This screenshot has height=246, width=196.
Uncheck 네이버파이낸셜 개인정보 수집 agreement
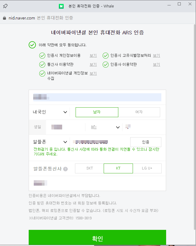click(x=42, y=74)
